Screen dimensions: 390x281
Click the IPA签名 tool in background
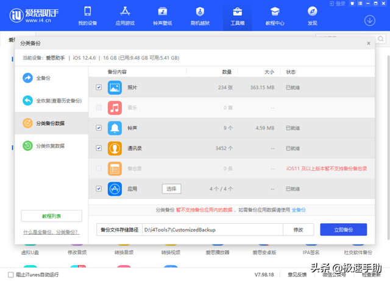click(x=311, y=252)
